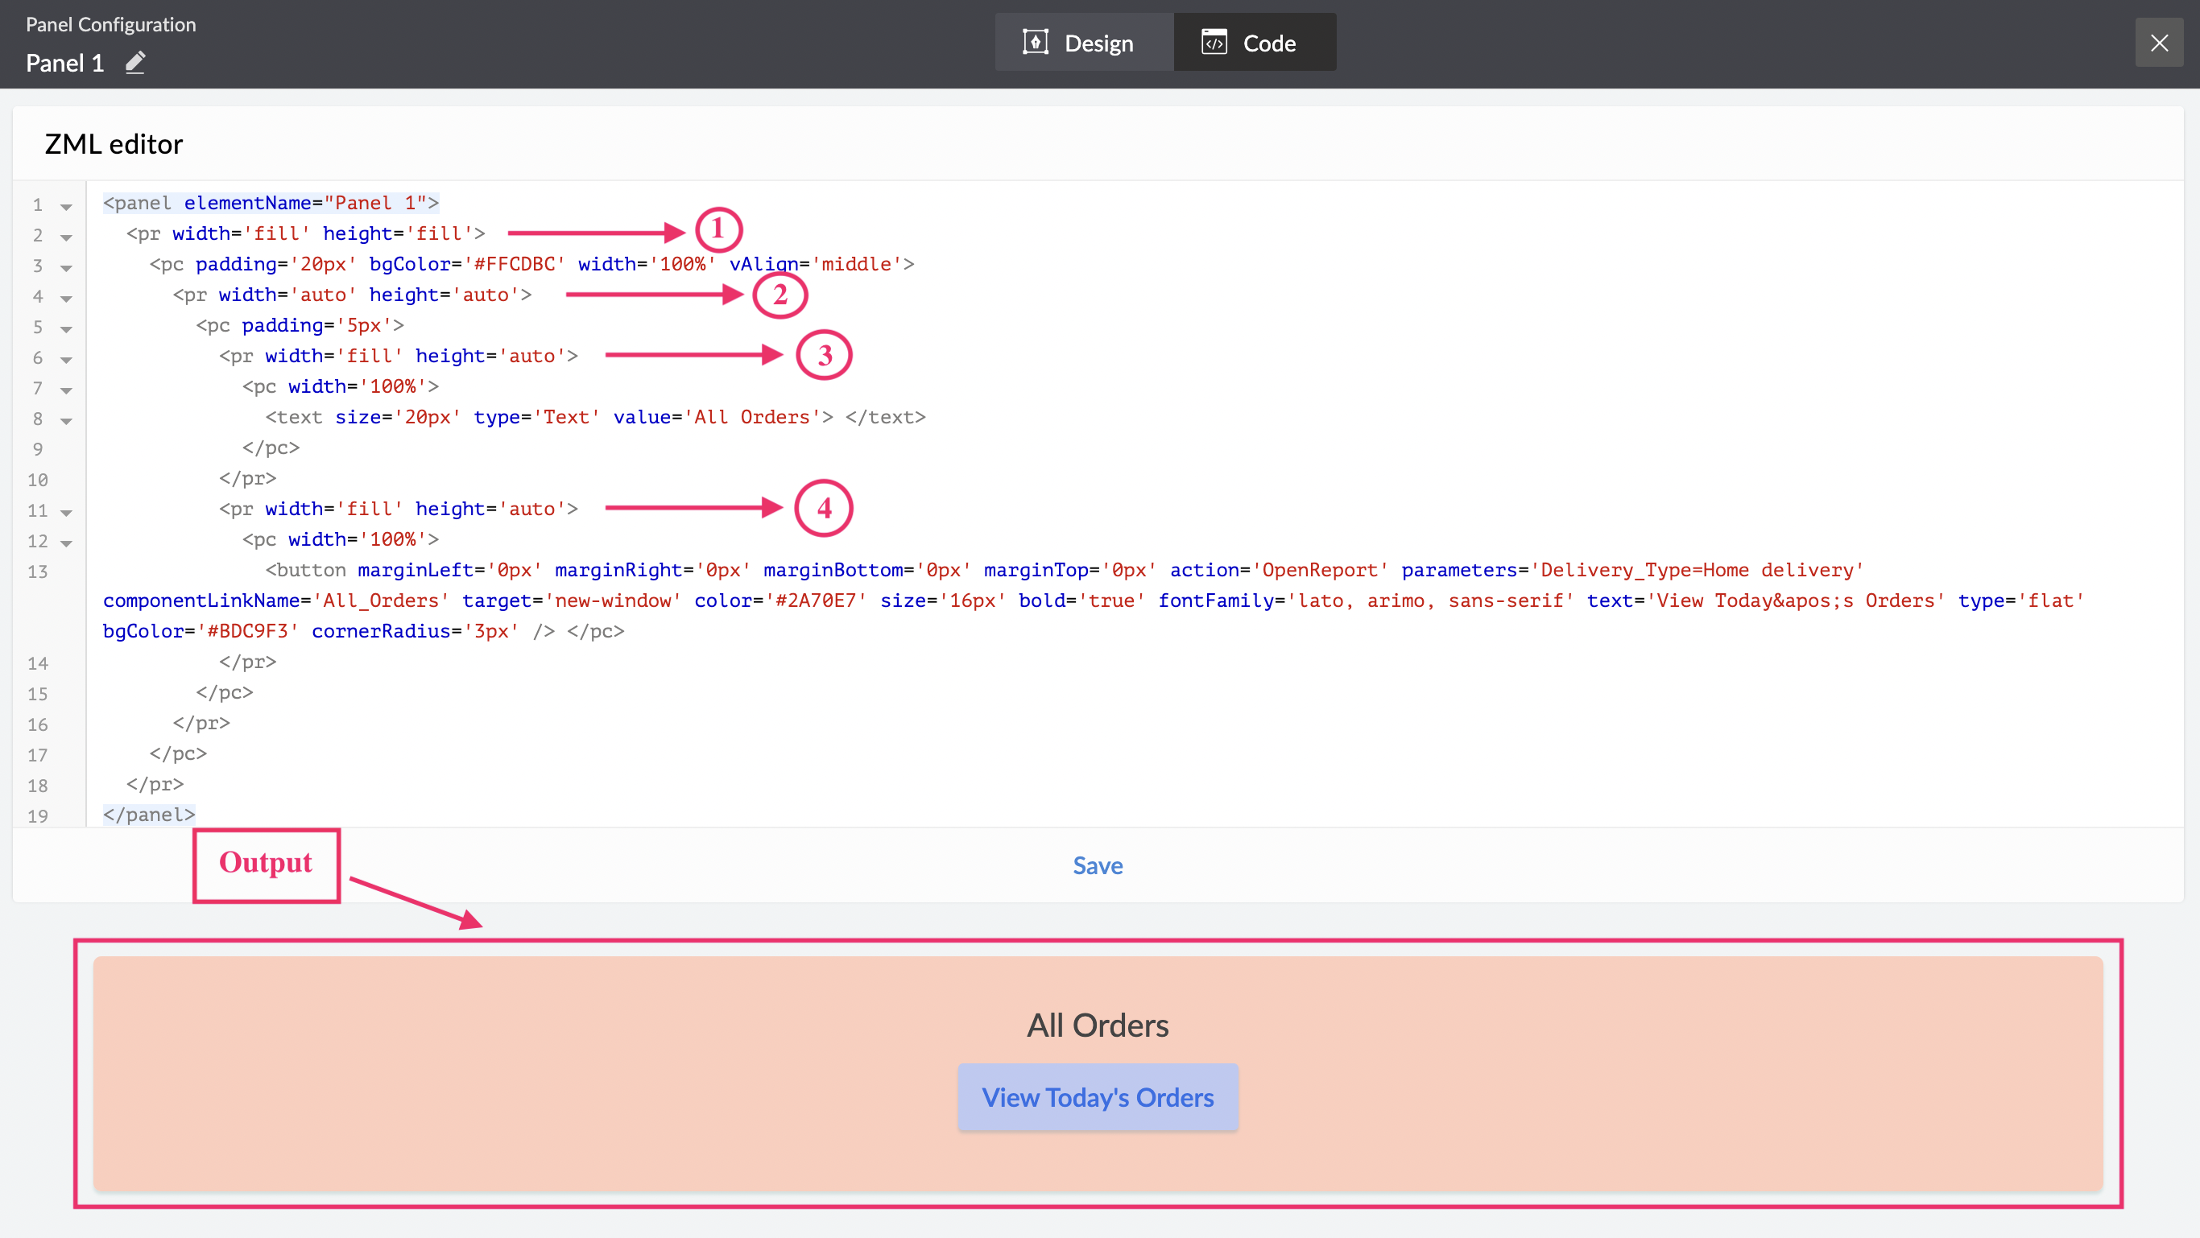The height and width of the screenshot is (1238, 2200).
Task: Collapse code fold on line 2
Action: tap(66, 237)
